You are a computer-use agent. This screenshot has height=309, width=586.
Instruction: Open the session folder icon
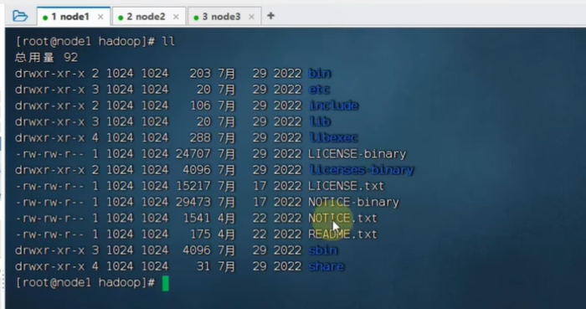point(20,16)
